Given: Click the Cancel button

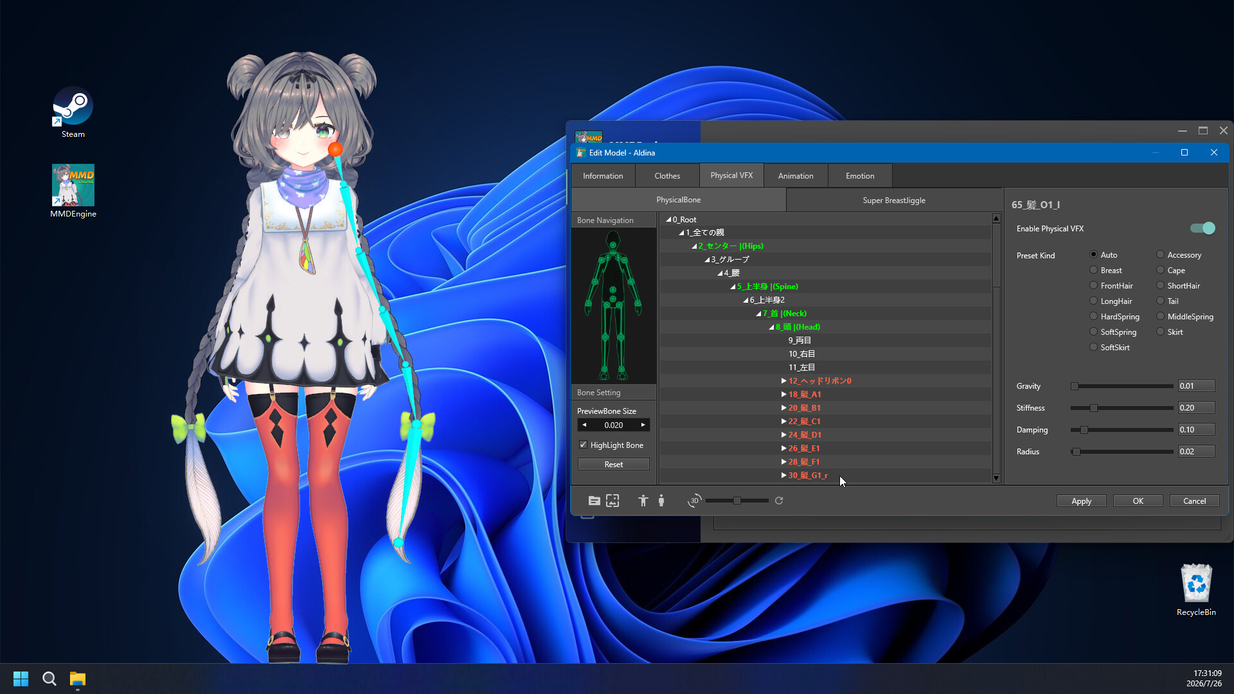Looking at the screenshot, I should 1194,501.
